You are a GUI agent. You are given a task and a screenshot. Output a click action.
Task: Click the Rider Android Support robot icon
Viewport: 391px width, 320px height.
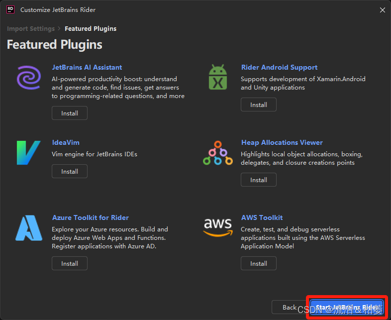[218, 77]
